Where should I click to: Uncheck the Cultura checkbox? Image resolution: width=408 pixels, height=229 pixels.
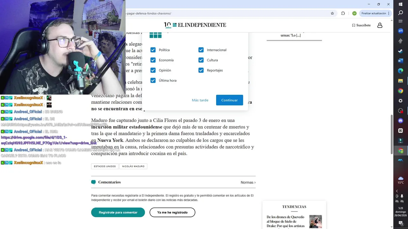201,60
